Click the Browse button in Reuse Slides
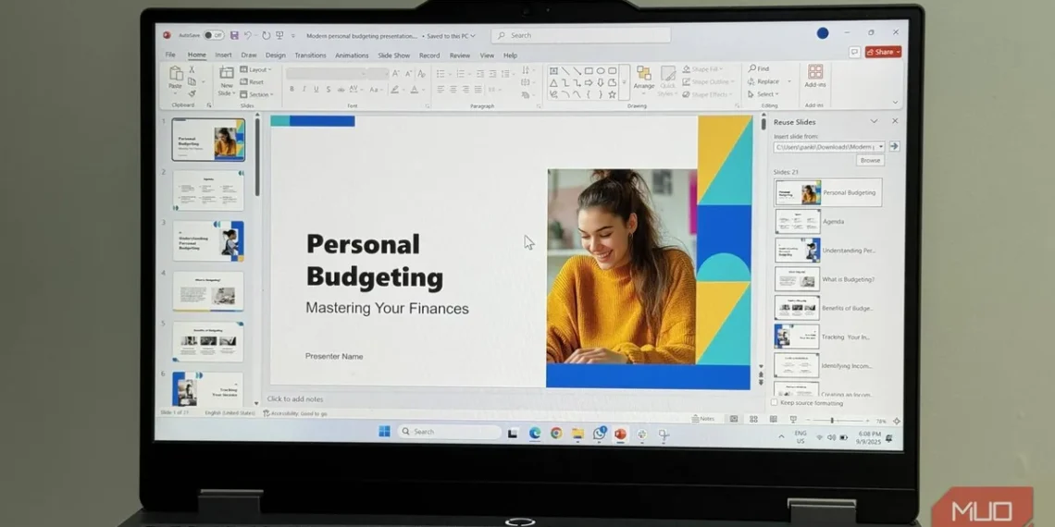 click(869, 161)
